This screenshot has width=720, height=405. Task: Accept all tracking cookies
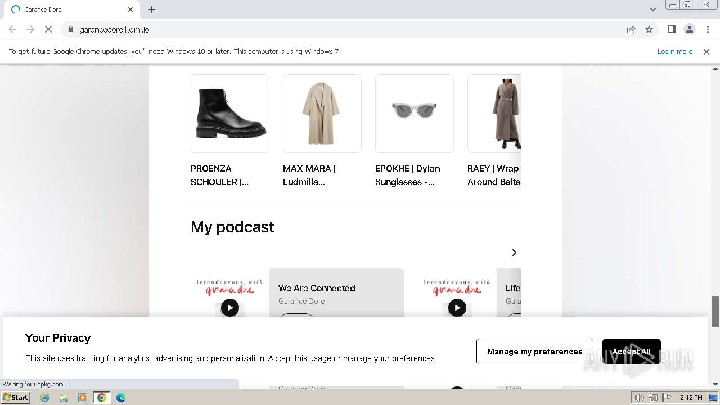(631, 352)
